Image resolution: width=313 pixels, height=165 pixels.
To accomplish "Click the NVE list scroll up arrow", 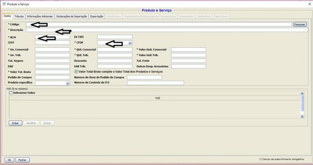I will pyautogui.click(x=302, y=93).
